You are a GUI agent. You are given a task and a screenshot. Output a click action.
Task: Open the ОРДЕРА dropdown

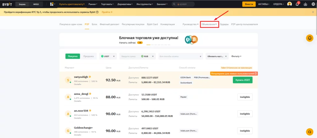tap(278, 4)
